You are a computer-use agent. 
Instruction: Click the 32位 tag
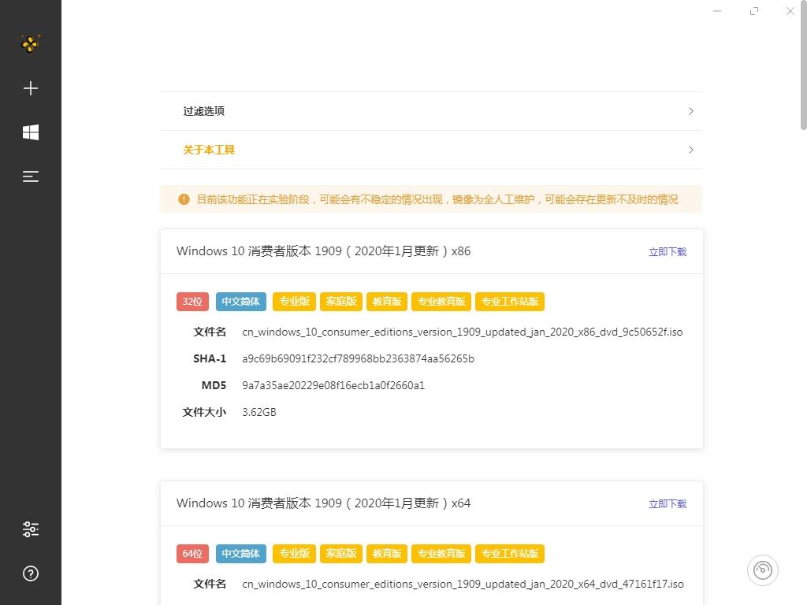tap(192, 302)
